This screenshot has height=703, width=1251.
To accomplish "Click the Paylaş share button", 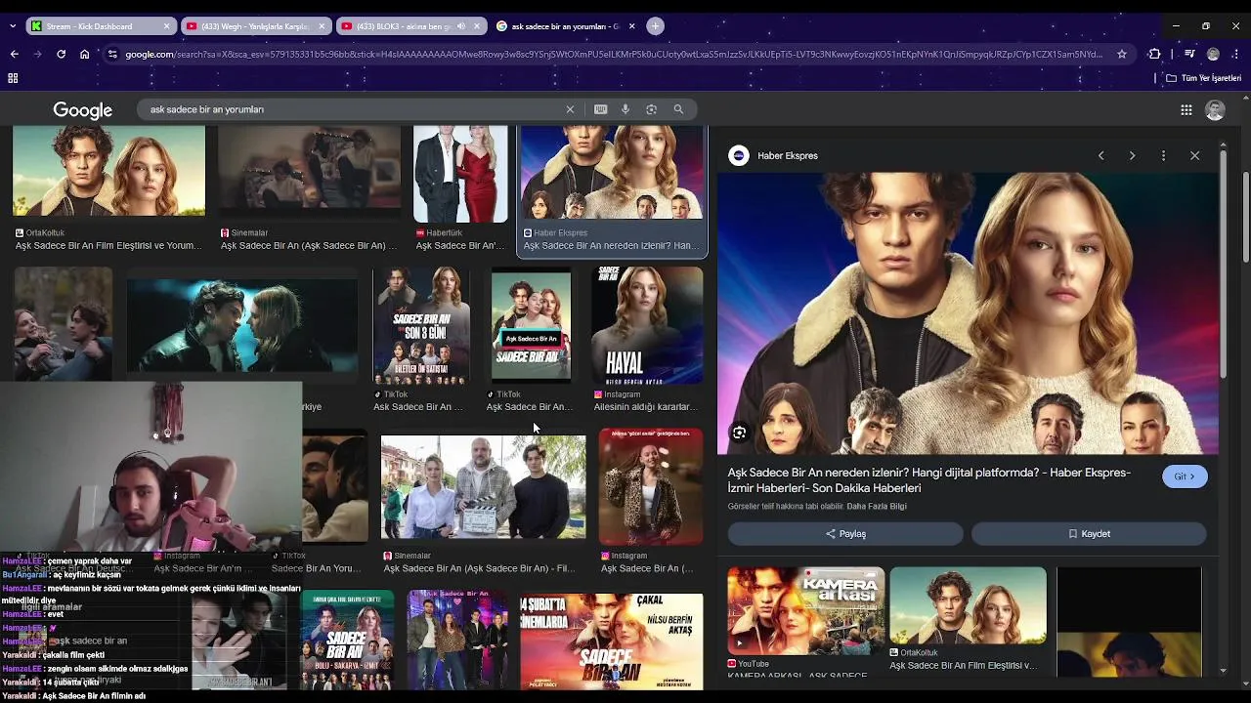I will point(845,534).
